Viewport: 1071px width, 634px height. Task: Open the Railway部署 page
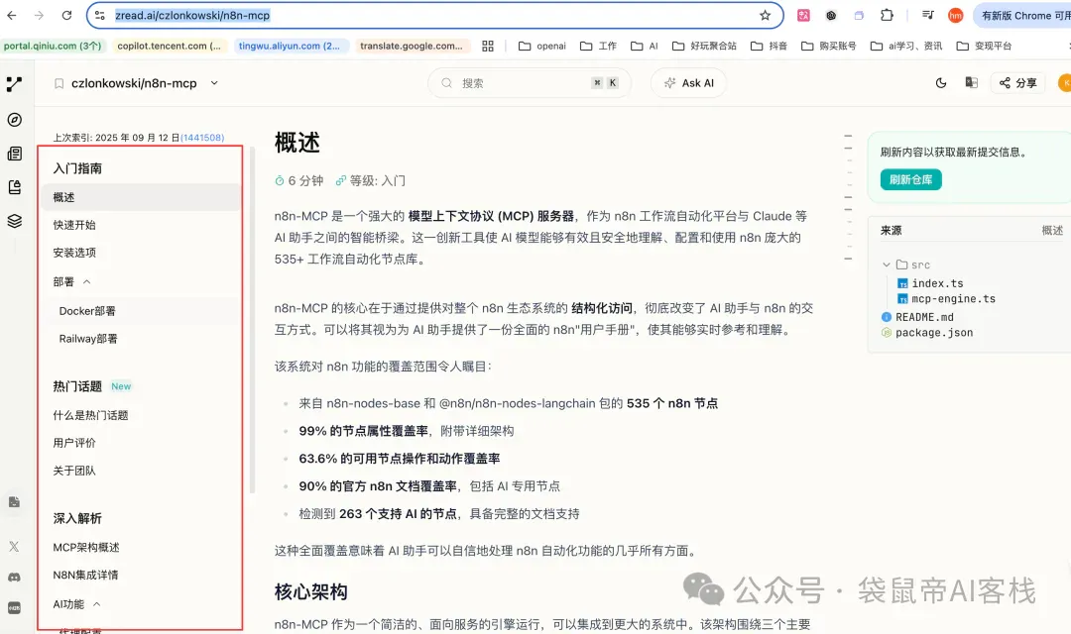[x=88, y=339]
